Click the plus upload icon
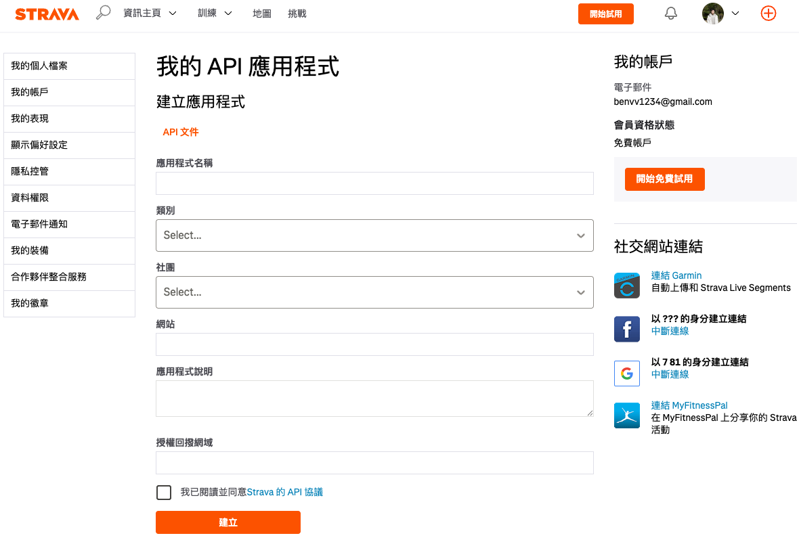This screenshot has width=799, height=542. [768, 14]
